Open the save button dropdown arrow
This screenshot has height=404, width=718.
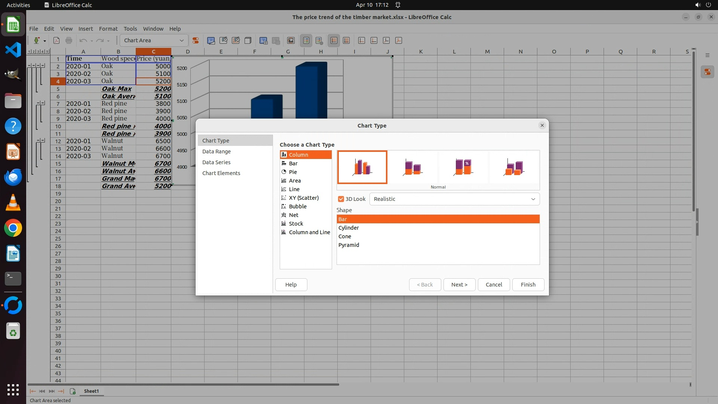(45, 40)
